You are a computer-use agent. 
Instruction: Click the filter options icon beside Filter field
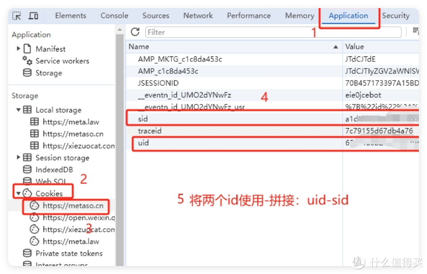pos(415,31)
